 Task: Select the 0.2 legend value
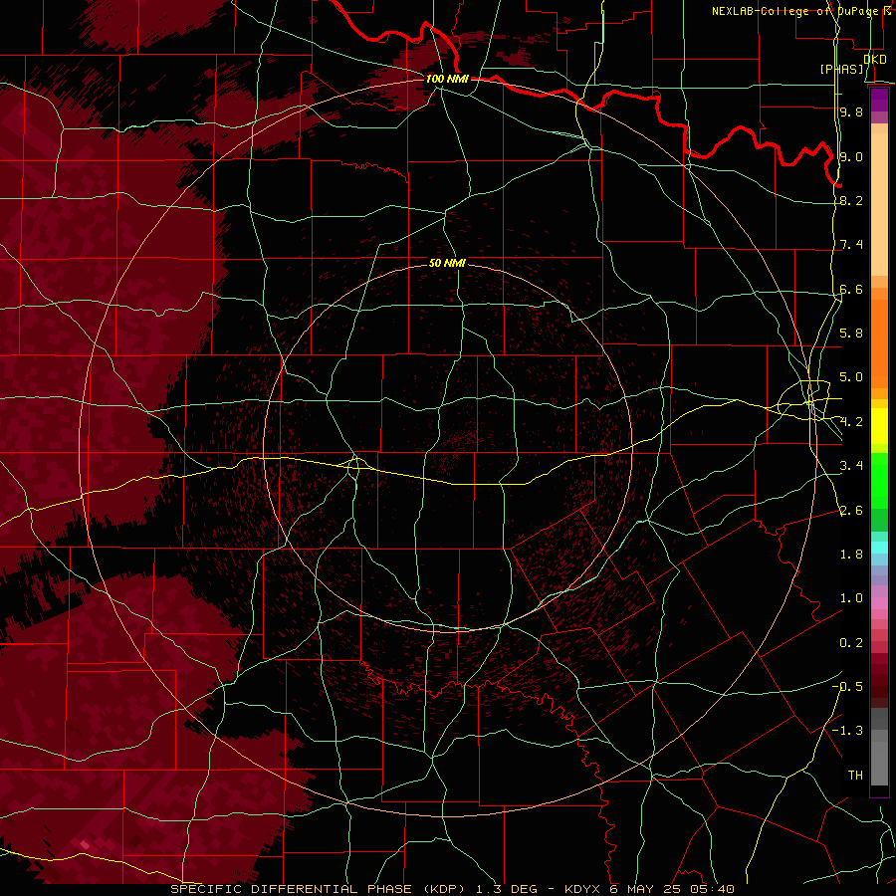coord(851,643)
